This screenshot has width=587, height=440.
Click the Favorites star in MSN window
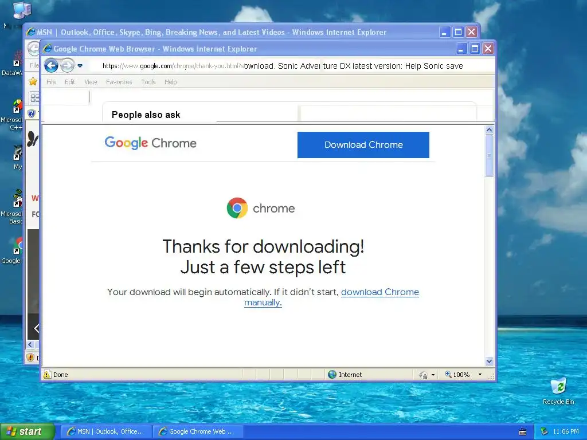pos(33,81)
